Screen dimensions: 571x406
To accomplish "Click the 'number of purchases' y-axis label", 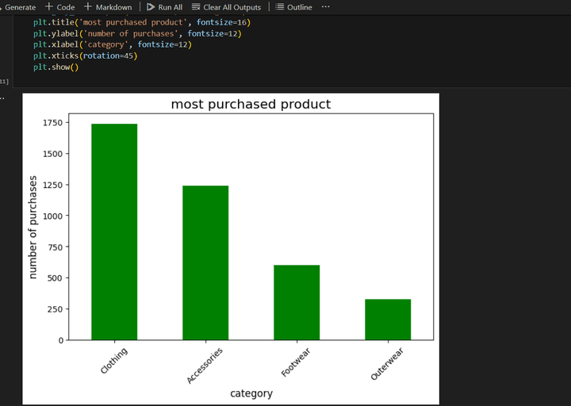I will tap(33, 227).
